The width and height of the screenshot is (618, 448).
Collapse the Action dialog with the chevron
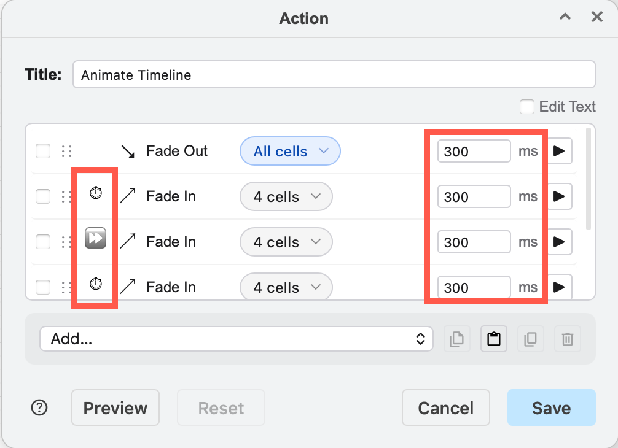pos(565,17)
